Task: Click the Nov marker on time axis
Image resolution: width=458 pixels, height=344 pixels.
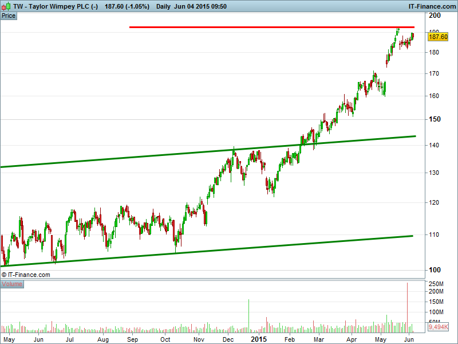Action: coord(199,339)
